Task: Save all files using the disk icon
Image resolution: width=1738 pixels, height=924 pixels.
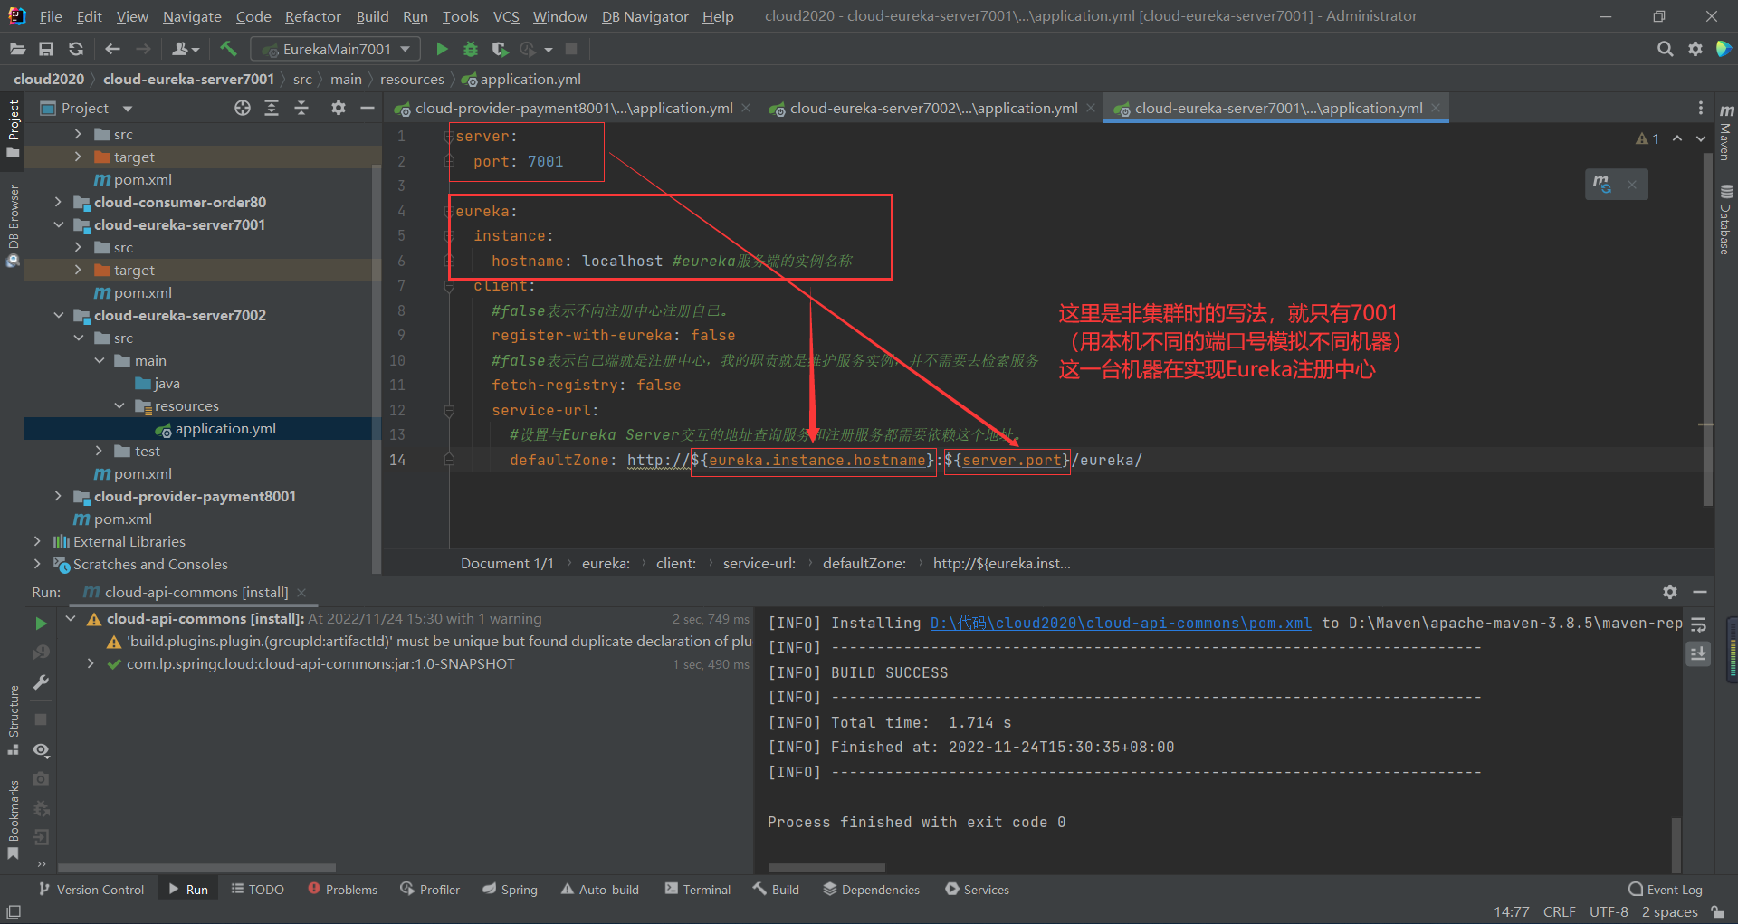Action: [46, 49]
